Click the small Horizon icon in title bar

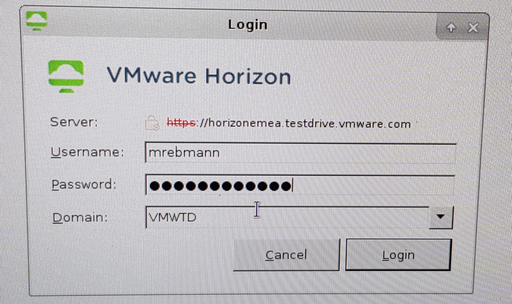pos(36,20)
